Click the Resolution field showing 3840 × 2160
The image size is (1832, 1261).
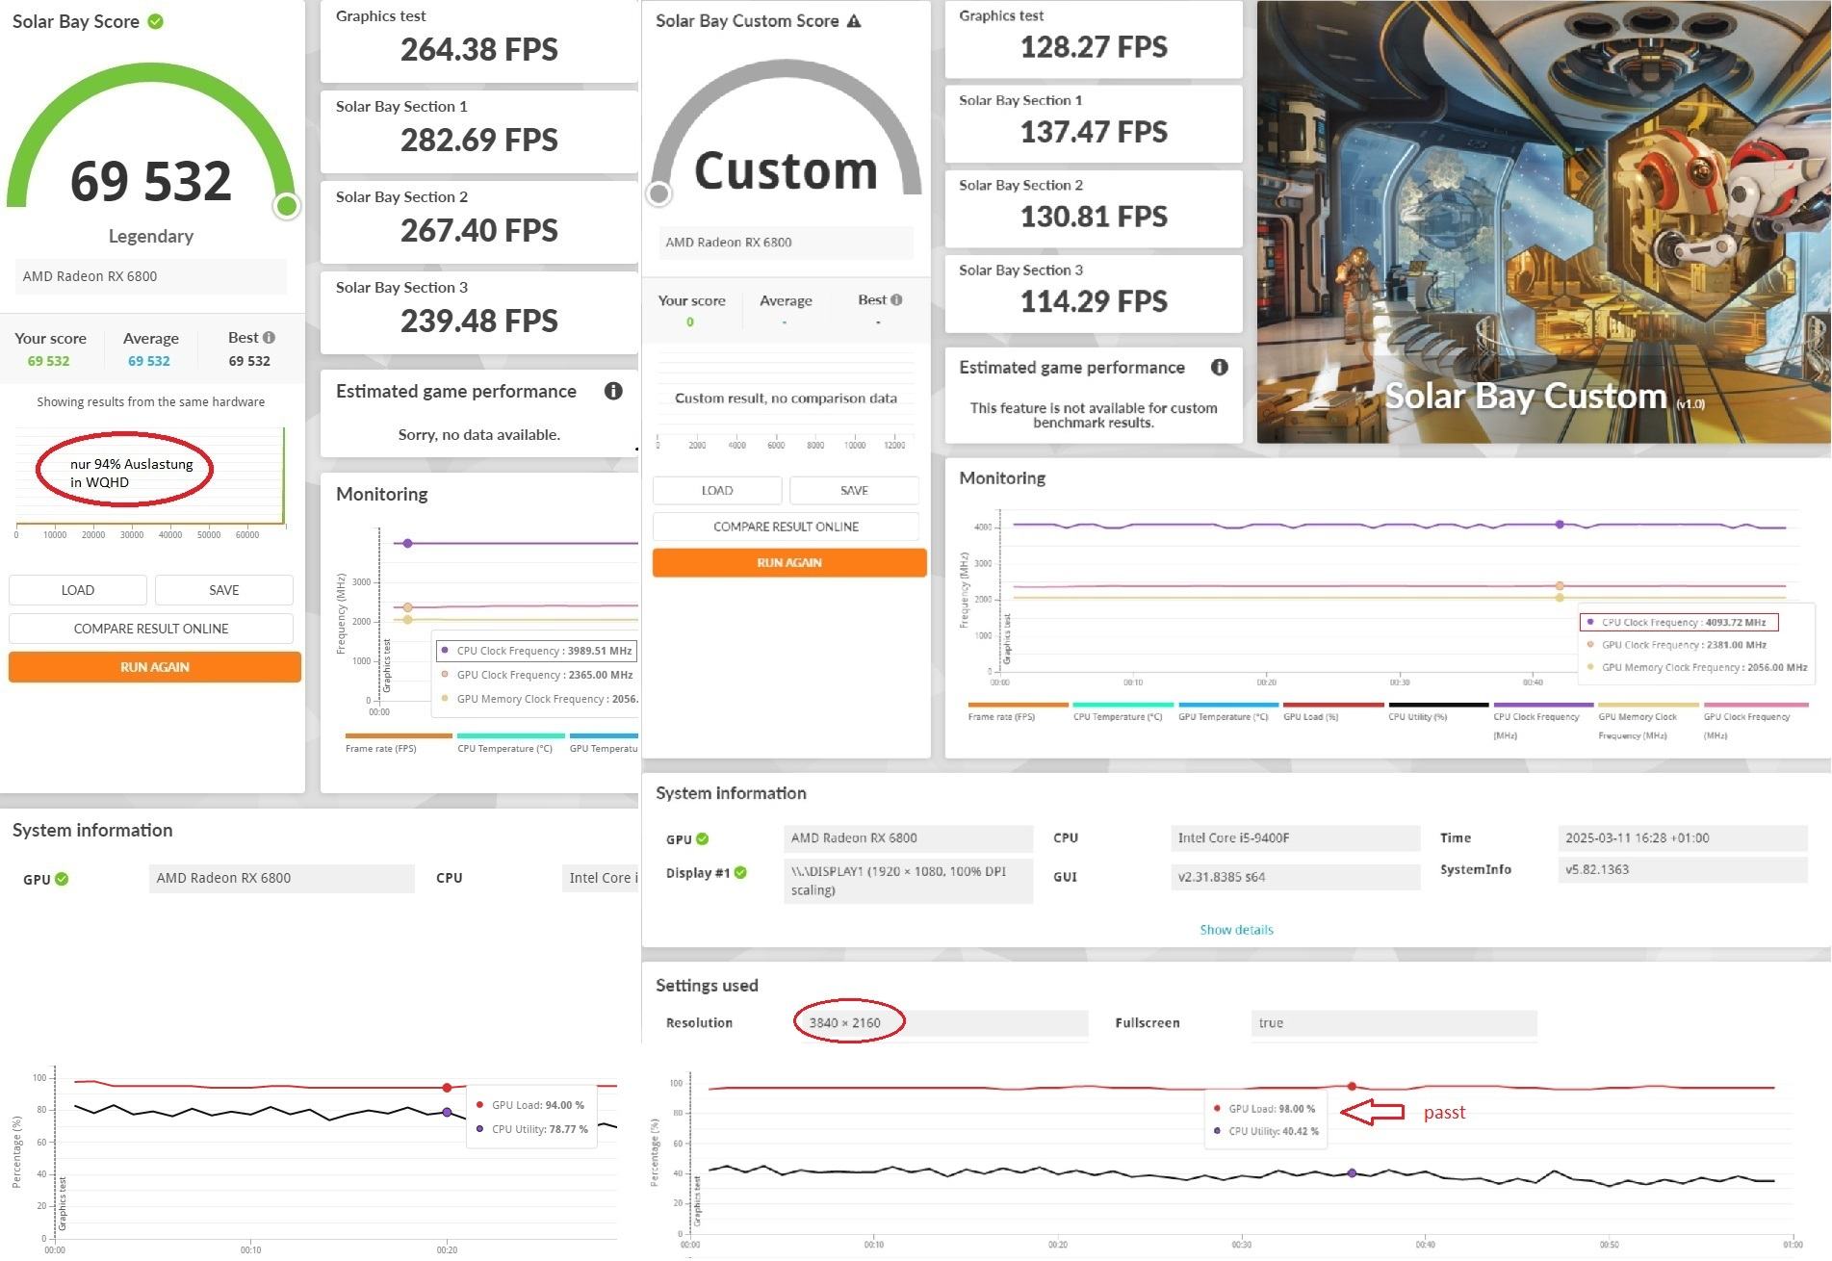[x=945, y=1023]
